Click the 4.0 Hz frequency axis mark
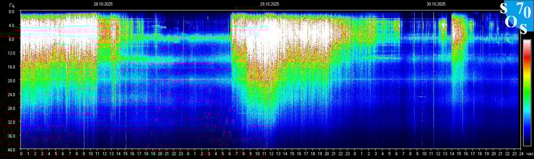534x159 pixels. point(12,25)
